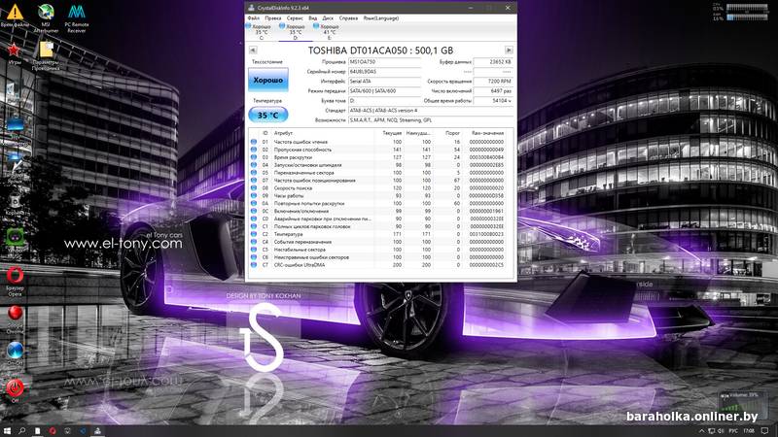
Task: Select the События переназначения row
Action: (380, 242)
